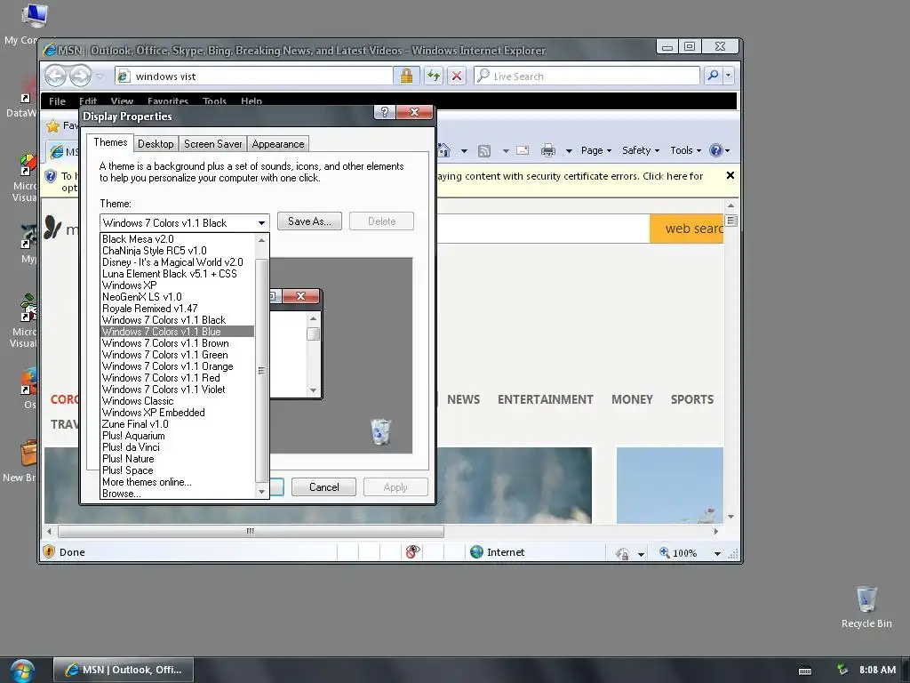Click the theme list scrollbar down arrow
The width and height of the screenshot is (910, 683).
coord(261,492)
